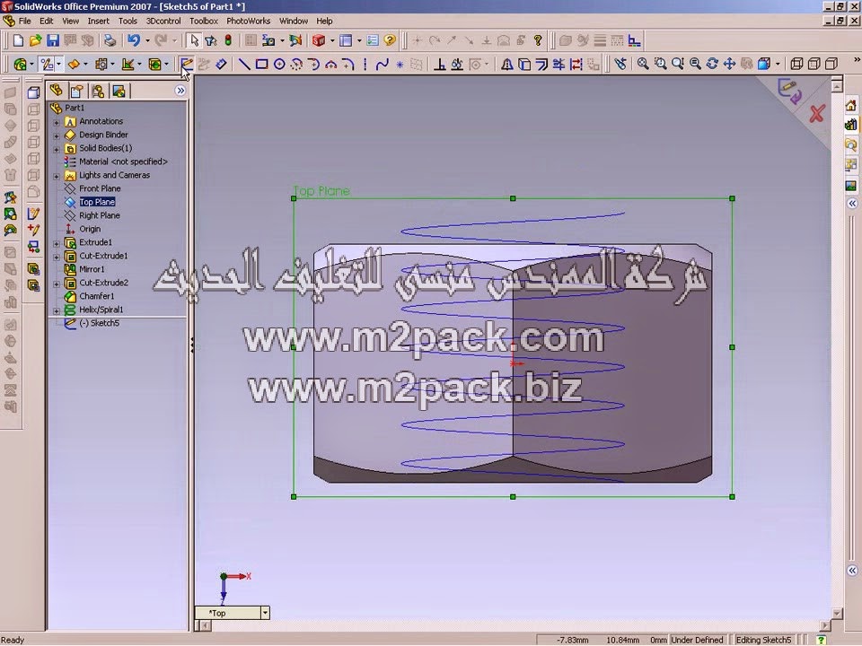
Task: Expand the Cut-Extrude2 feature node
Action: pyautogui.click(x=57, y=284)
